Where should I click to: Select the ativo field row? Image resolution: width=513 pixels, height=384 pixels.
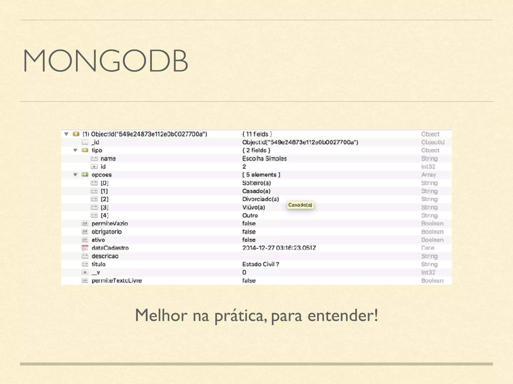click(x=256, y=240)
